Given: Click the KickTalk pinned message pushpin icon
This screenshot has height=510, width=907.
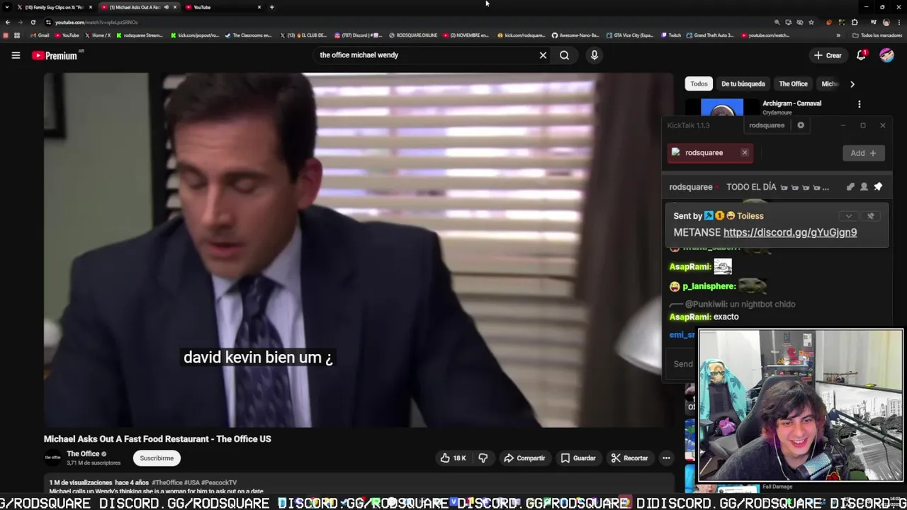Looking at the screenshot, I should click(x=878, y=187).
